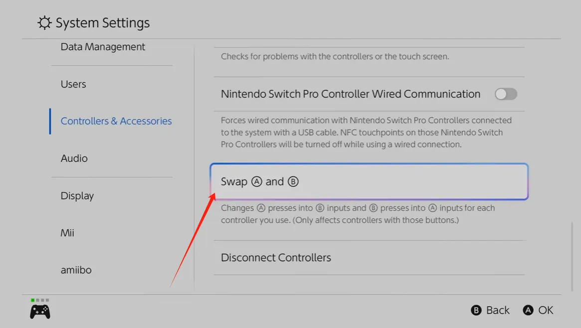
Task: Open the Audio settings section
Action: [x=74, y=158]
